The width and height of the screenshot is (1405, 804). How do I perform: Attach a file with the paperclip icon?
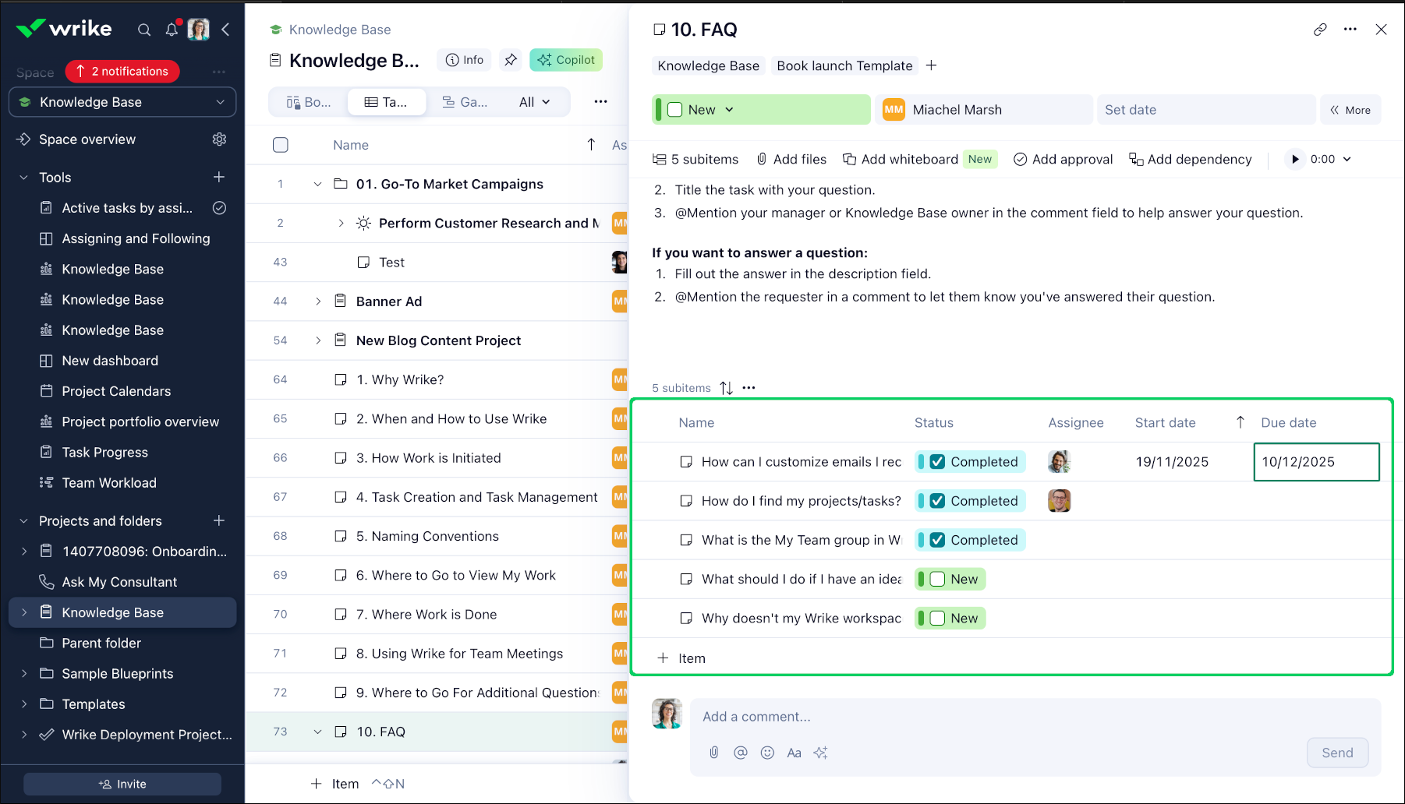pyautogui.click(x=714, y=752)
